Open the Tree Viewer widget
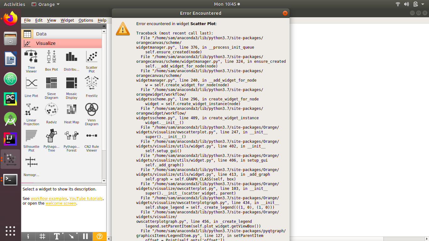 point(31,60)
